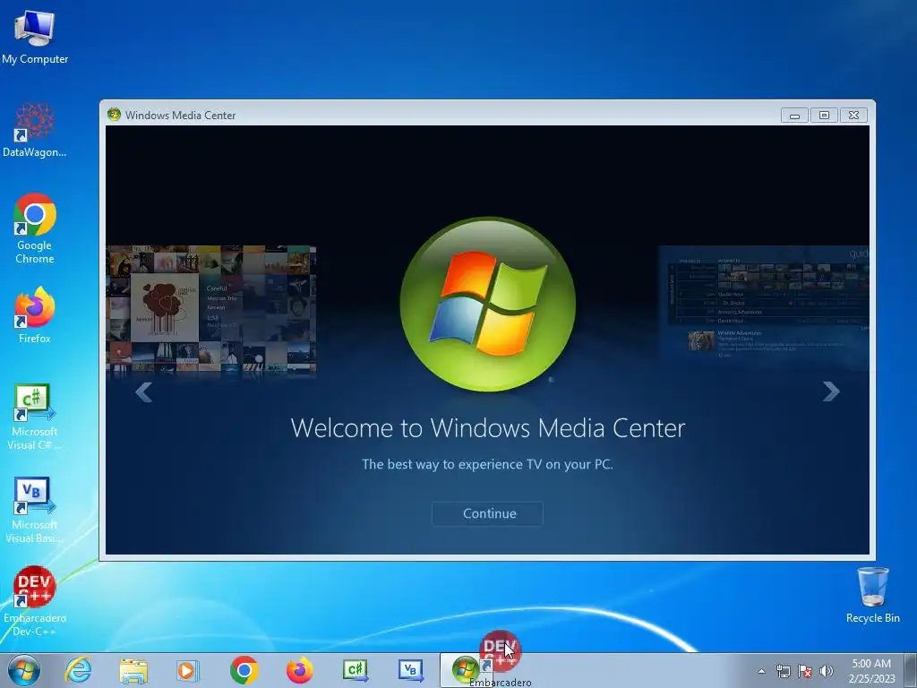
Task: Click the Media Center title bar icon
Action: click(114, 115)
